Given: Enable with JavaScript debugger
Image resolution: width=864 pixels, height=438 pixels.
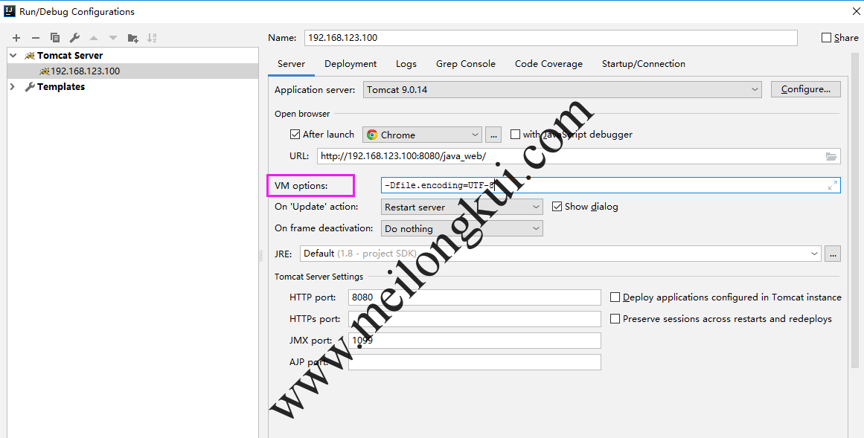Looking at the screenshot, I should (x=515, y=134).
